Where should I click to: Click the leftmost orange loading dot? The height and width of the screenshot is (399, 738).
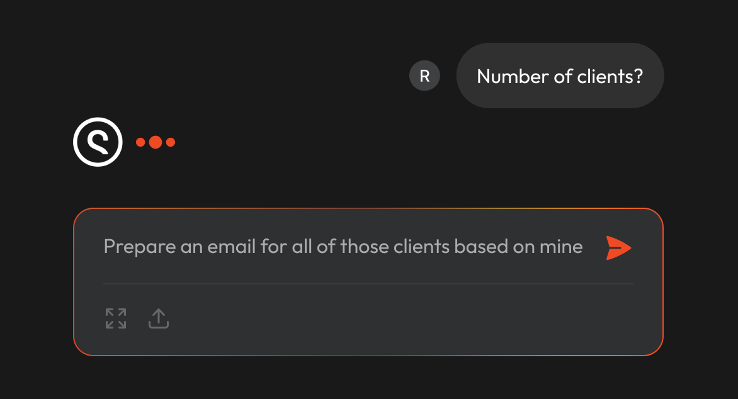pyautogui.click(x=140, y=142)
